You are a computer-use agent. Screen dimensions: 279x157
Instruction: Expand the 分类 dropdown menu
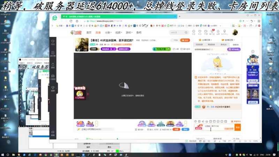tap(108, 32)
